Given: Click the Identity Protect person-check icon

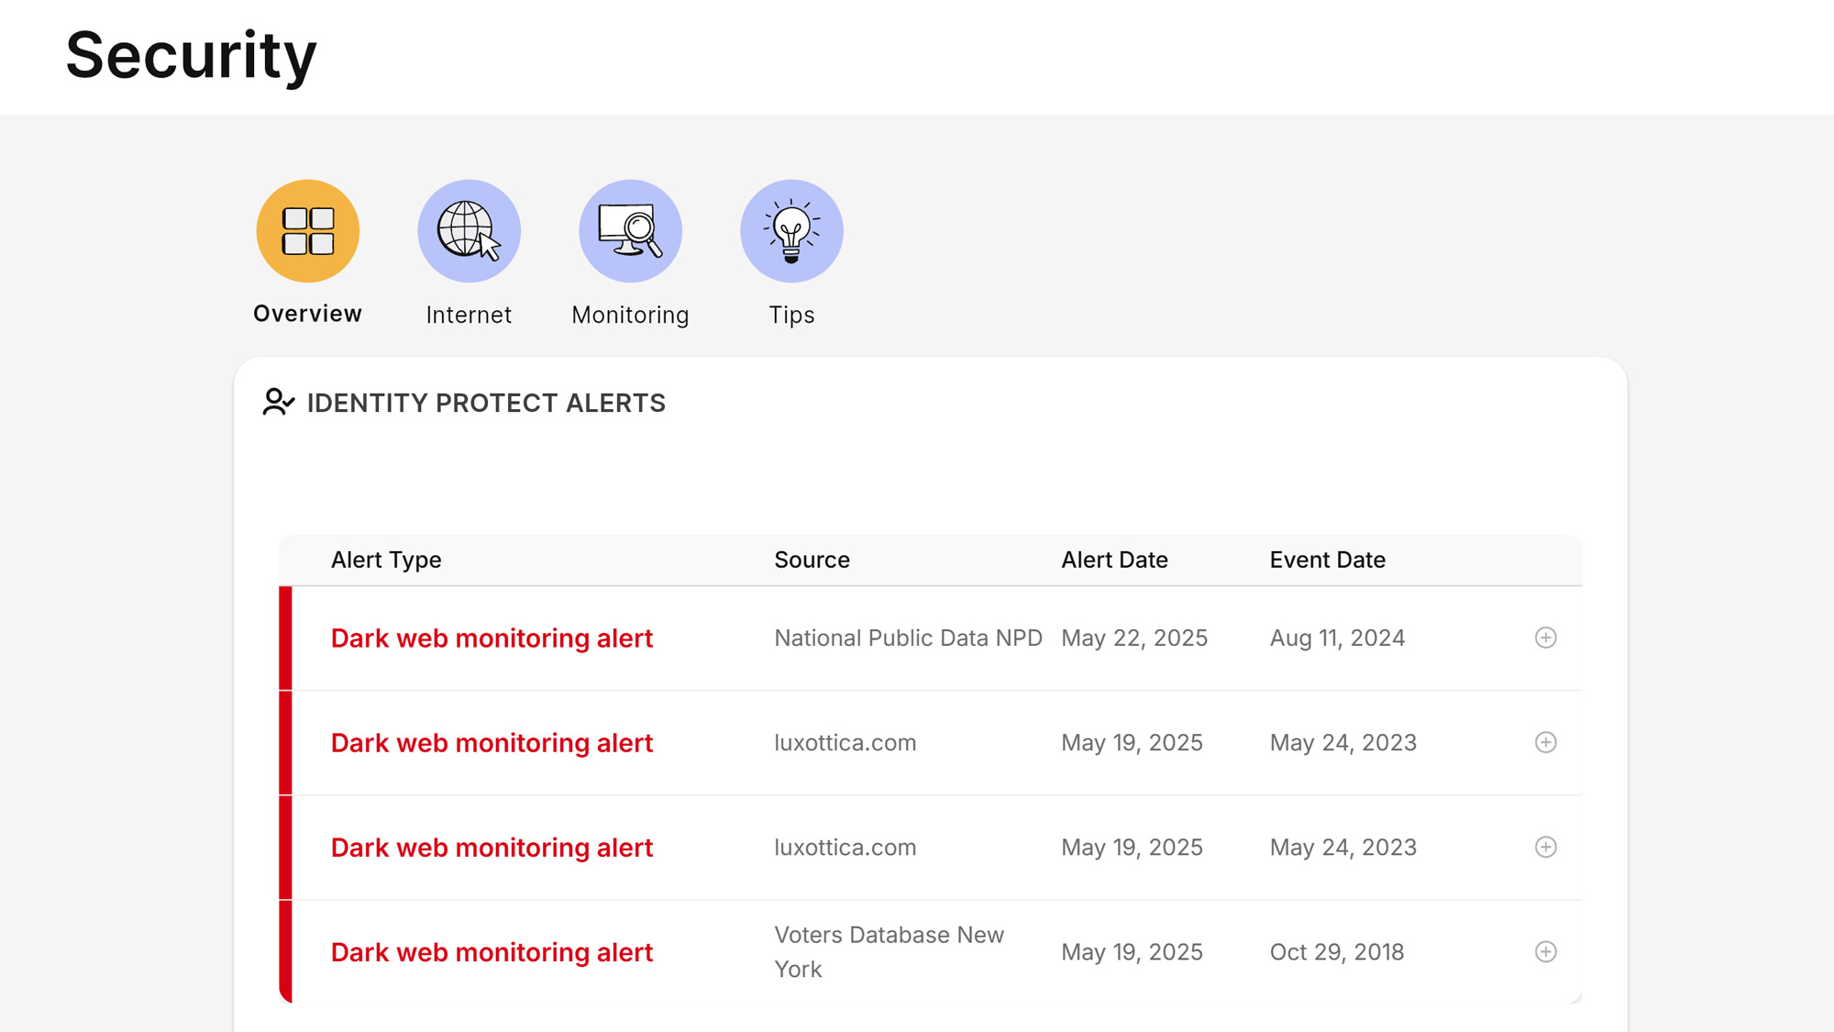Looking at the screenshot, I should tap(278, 403).
